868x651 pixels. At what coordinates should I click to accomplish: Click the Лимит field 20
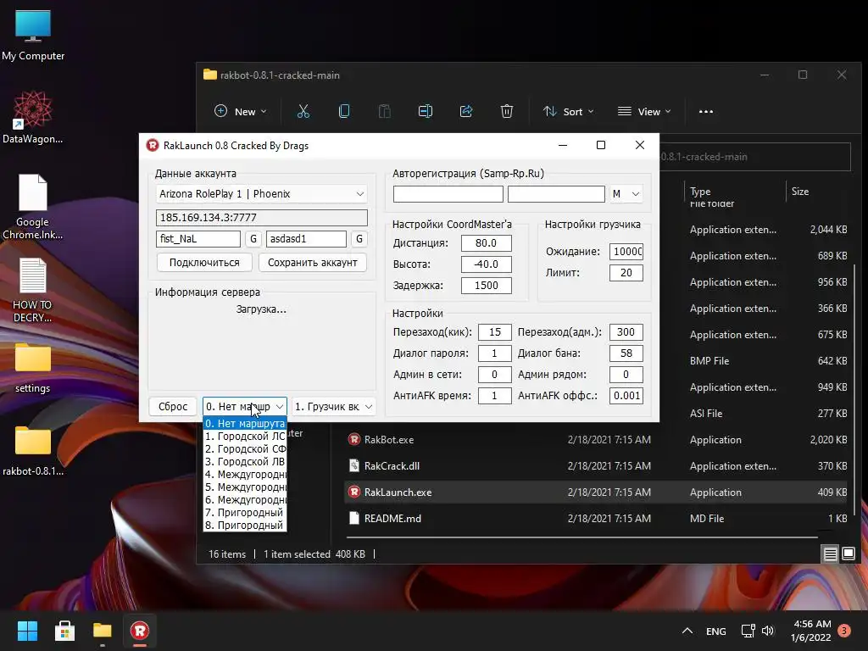coord(626,273)
